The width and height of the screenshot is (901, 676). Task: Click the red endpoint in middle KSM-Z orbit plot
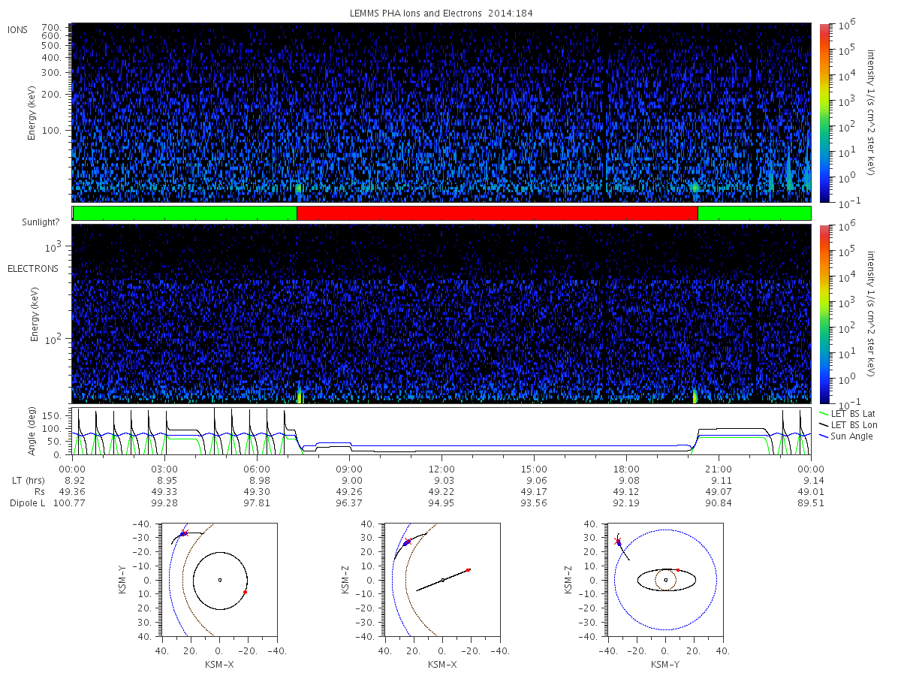pos(468,570)
